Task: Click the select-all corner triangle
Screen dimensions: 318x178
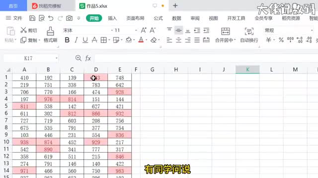Action: click(x=8, y=70)
